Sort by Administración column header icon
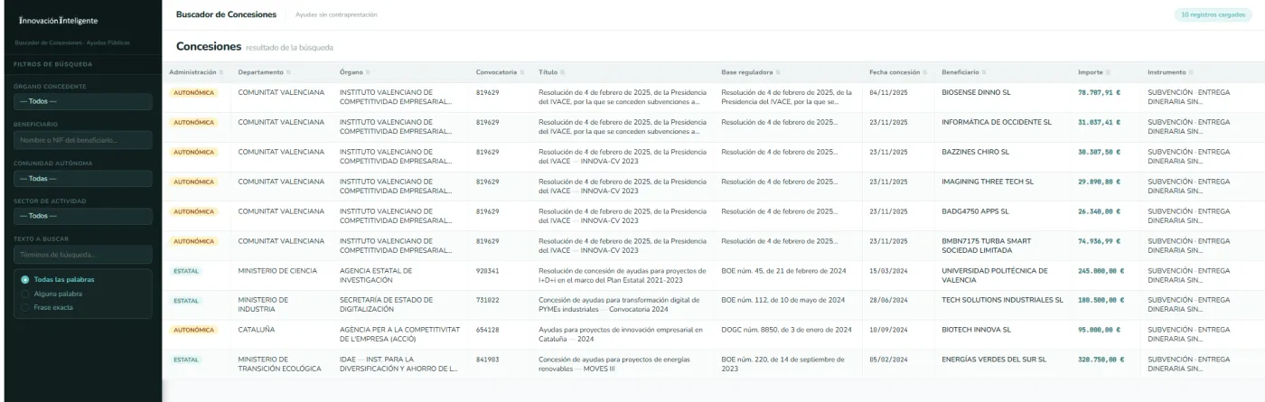Viewport: 1265px width, 402px height. point(221,72)
